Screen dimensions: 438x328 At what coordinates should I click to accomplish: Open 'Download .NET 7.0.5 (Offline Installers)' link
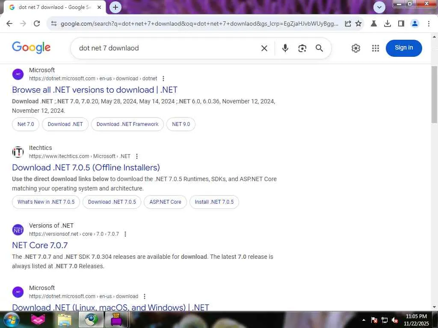click(x=86, y=167)
